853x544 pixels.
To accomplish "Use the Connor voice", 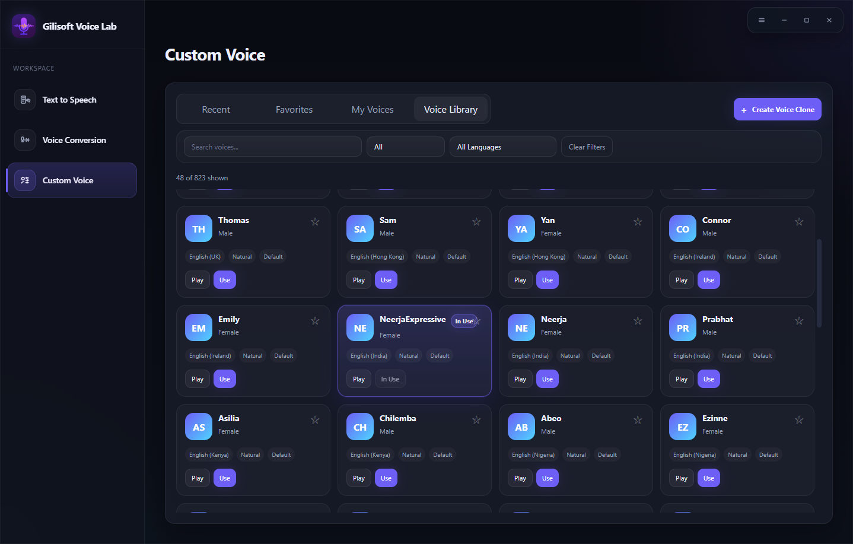I will click(x=709, y=280).
